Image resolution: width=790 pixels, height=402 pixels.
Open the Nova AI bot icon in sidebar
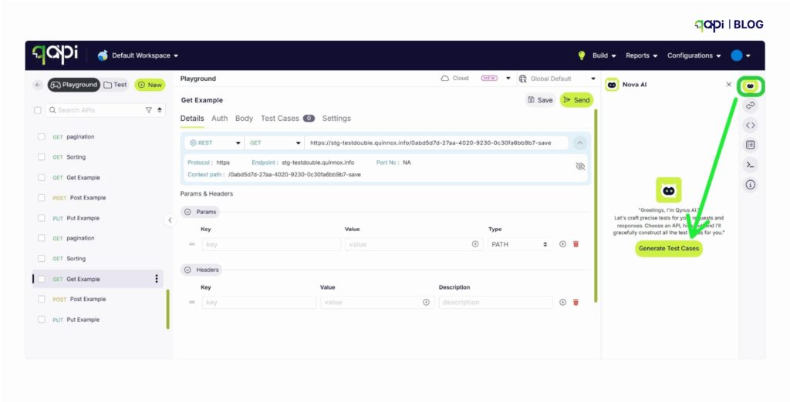tap(750, 86)
